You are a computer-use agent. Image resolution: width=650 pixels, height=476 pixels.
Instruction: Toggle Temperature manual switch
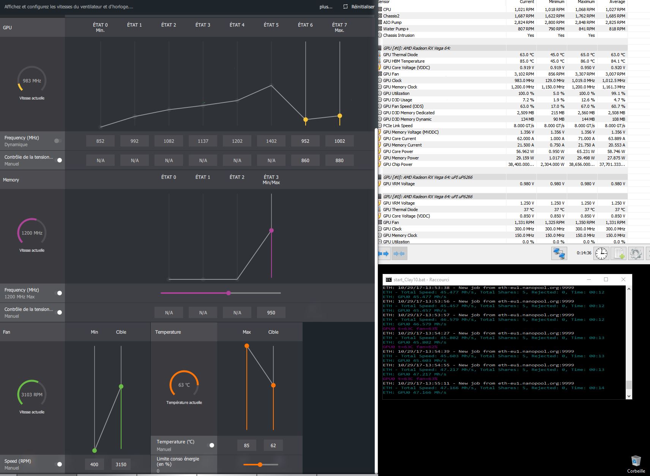(x=211, y=445)
